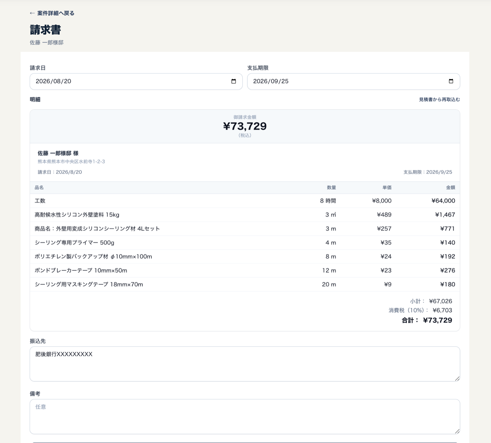Click the 12 m quantity cell
Image resolution: width=491 pixels, height=443 pixels.
tap(329, 270)
